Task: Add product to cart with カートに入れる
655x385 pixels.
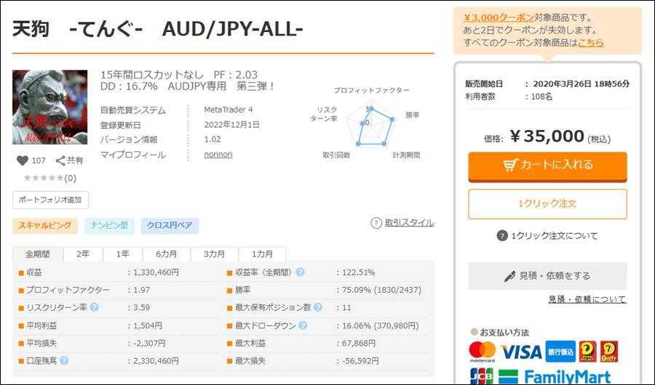Action: click(x=547, y=166)
